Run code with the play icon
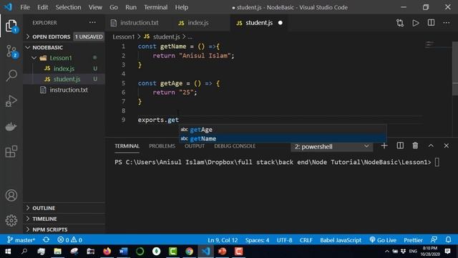The width and height of the screenshot is (458, 258). click(x=415, y=23)
